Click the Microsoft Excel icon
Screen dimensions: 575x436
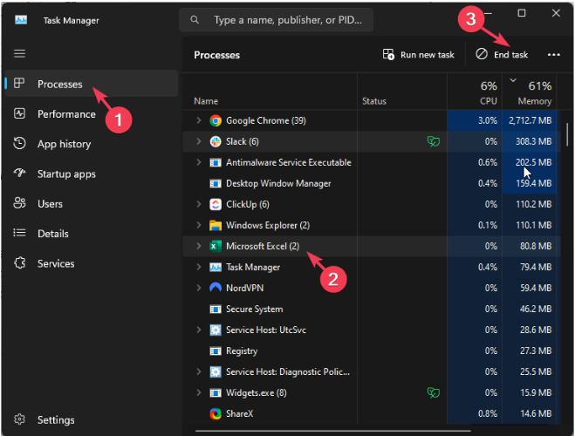coord(215,247)
